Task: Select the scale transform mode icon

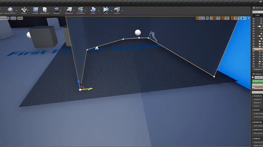Action: tap(203, 18)
